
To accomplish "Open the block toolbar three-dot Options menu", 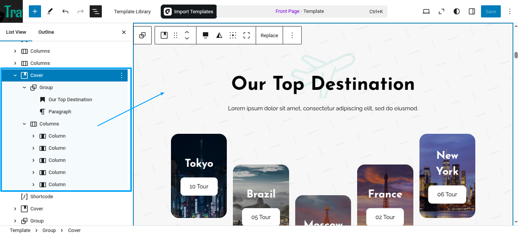I will 292,35.
